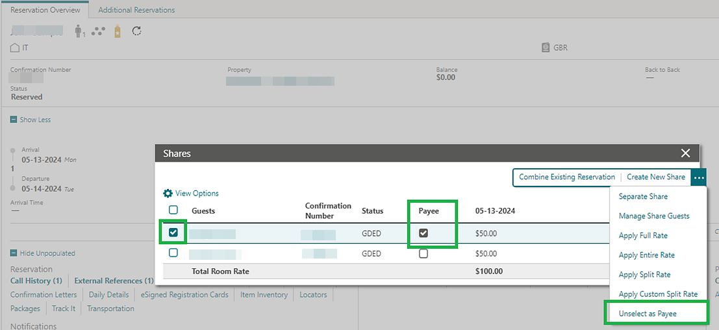
Task: Click the circular refresh icon
Action: (x=136, y=31)
